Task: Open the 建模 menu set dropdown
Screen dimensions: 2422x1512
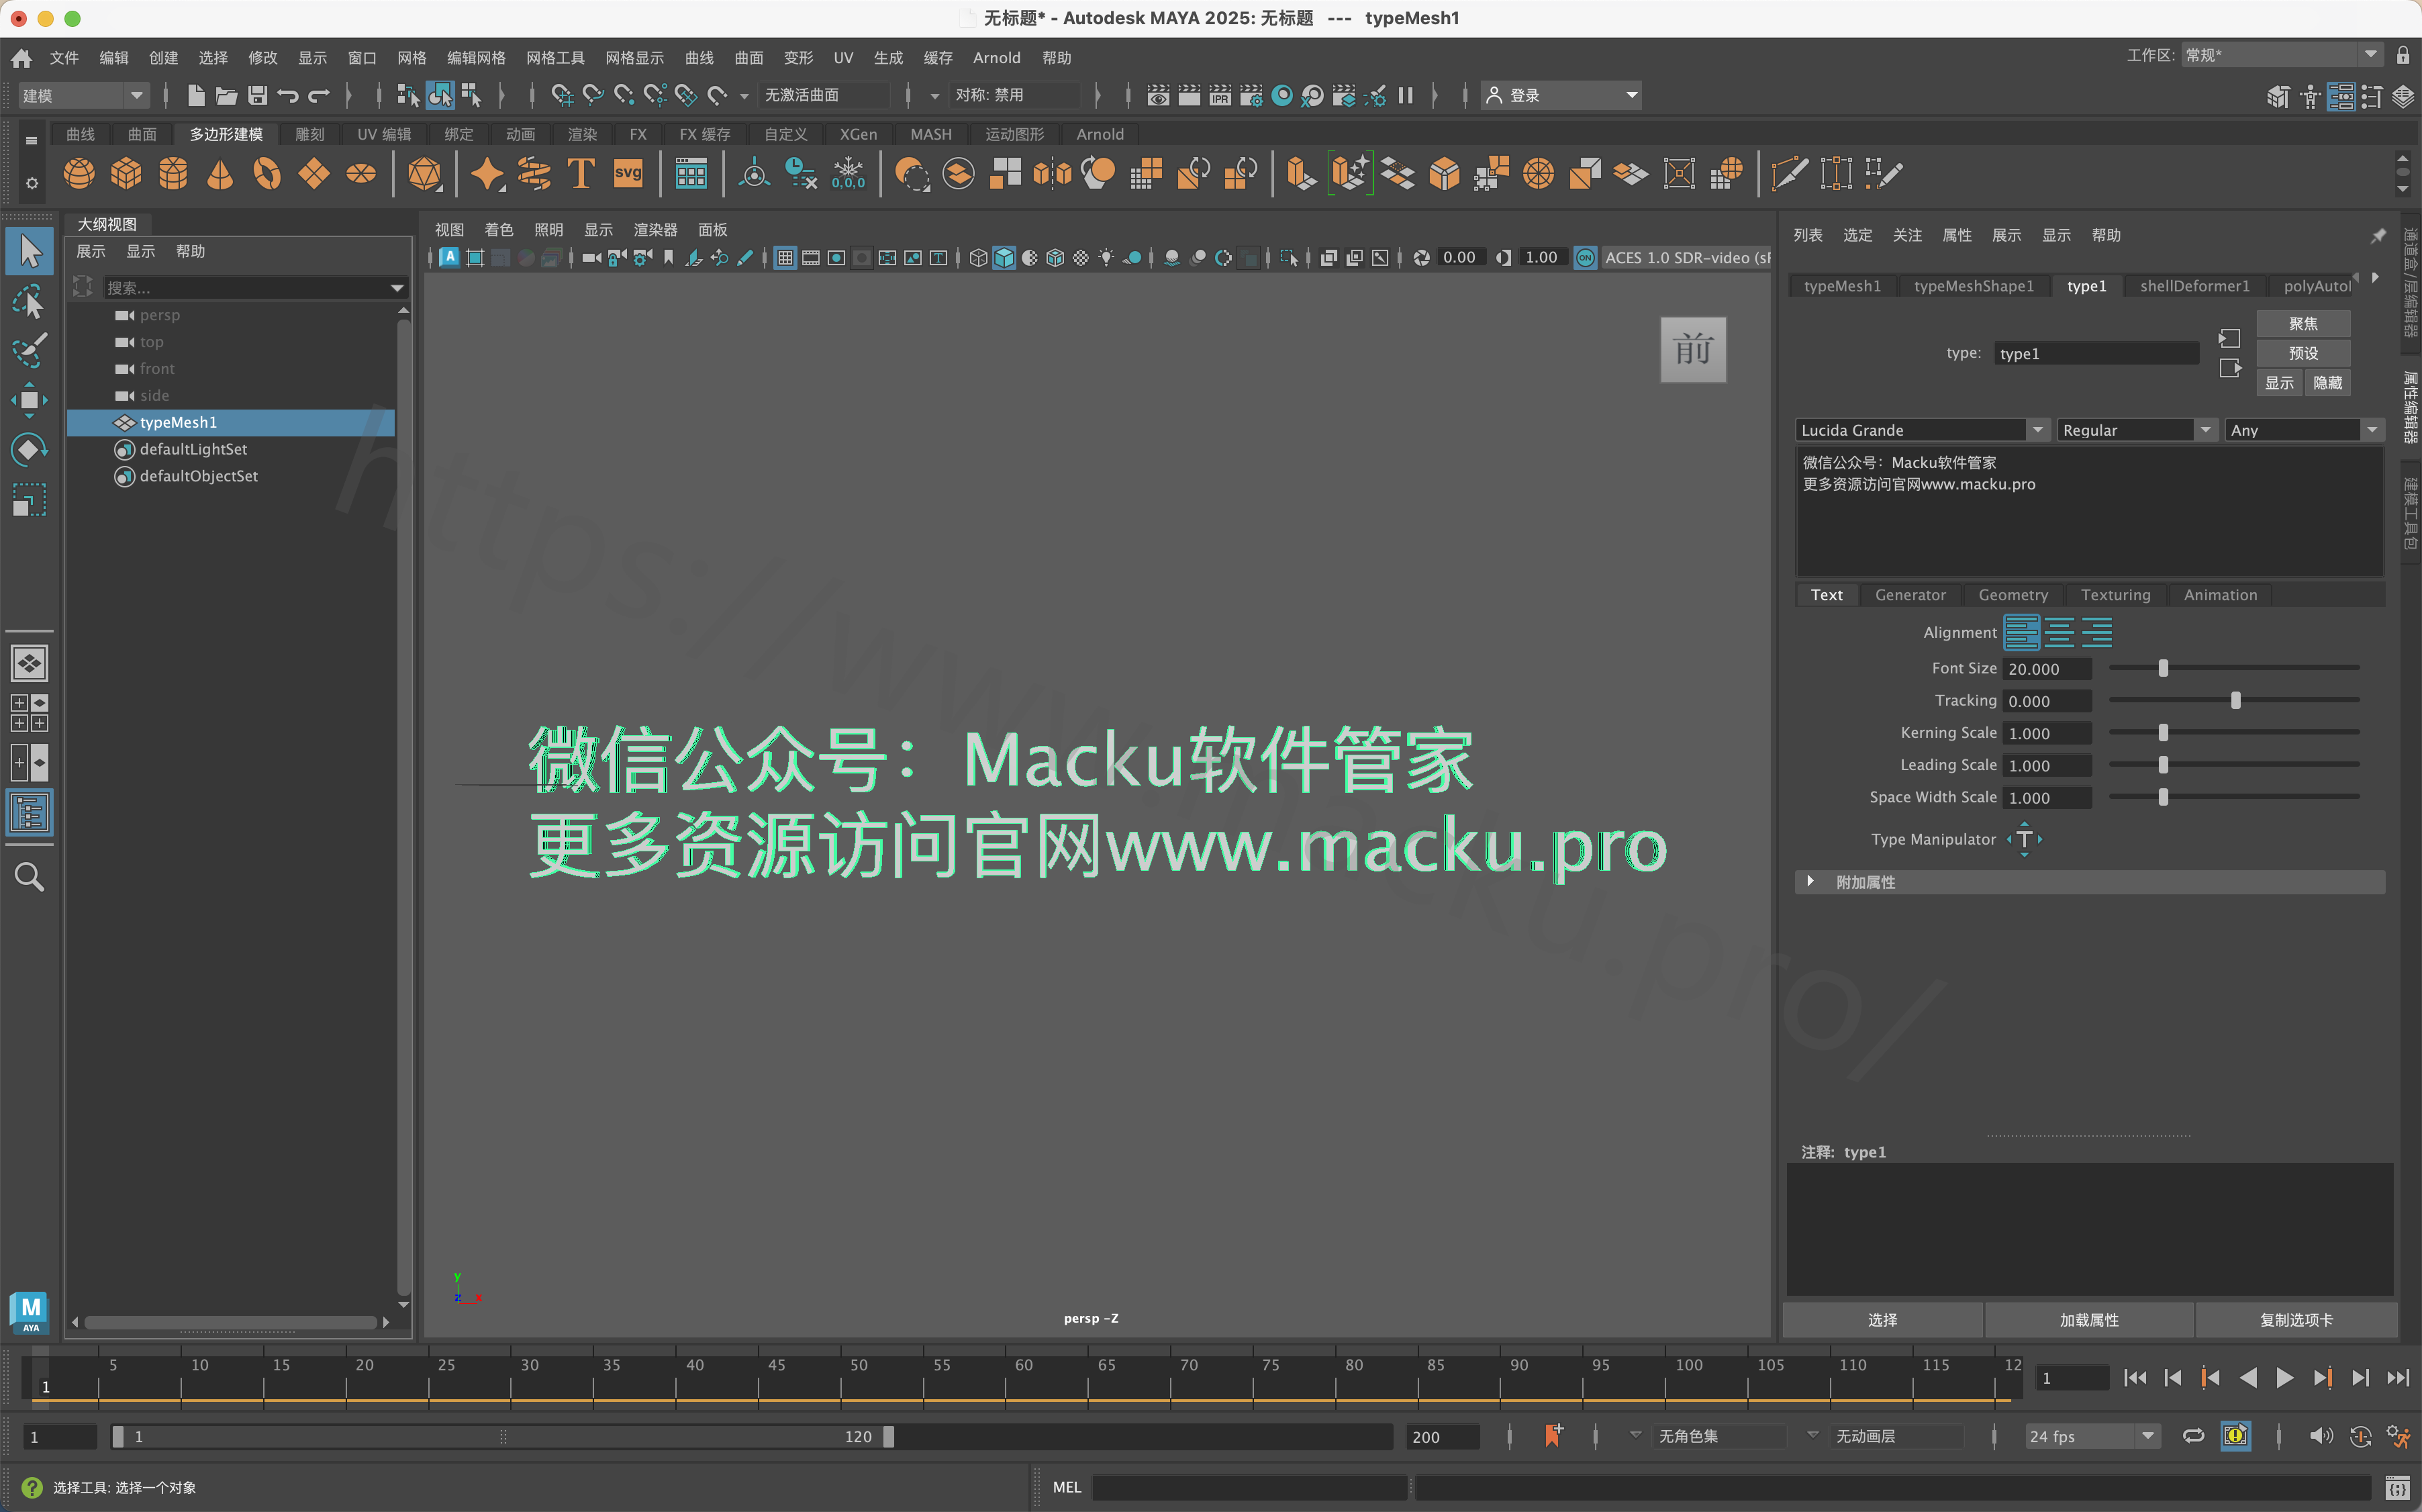Action: (84, 95)
